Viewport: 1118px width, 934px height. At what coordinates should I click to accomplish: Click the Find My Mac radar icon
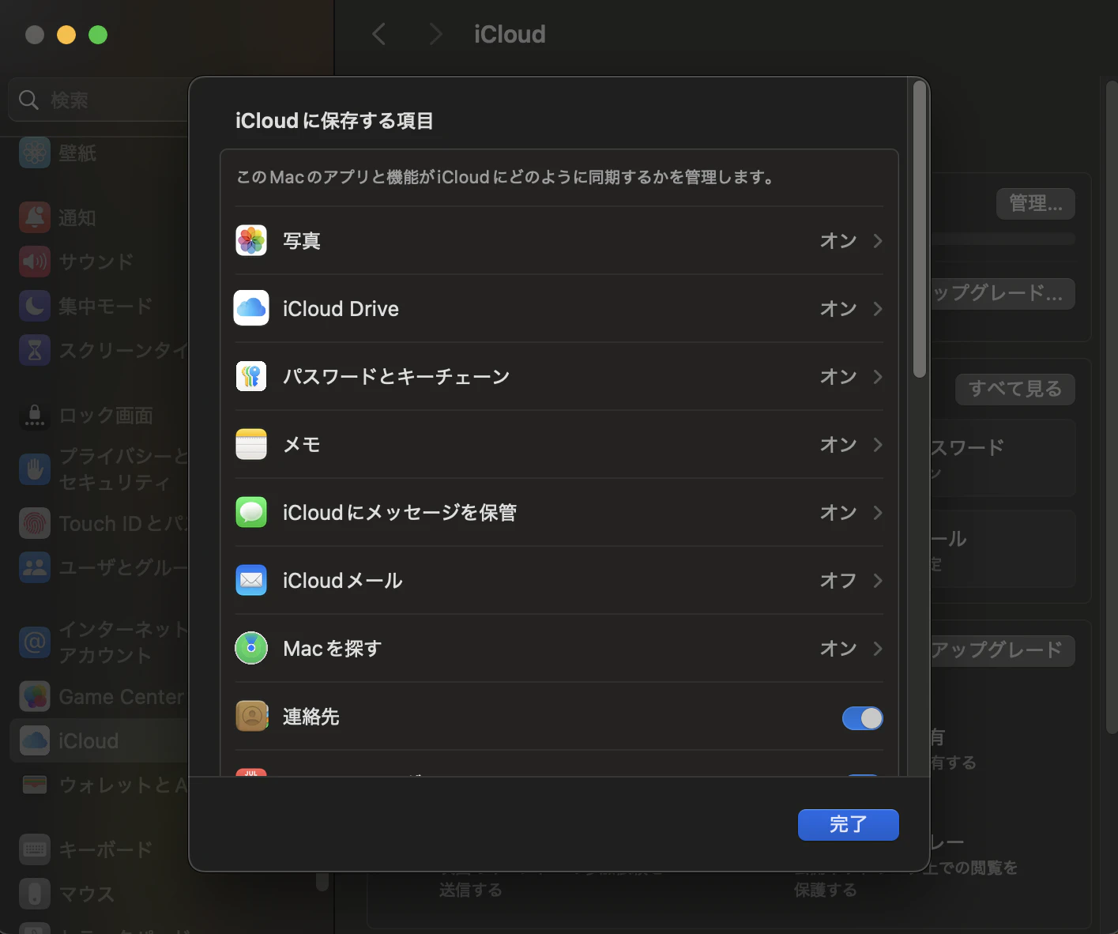[x=251, y=648]
